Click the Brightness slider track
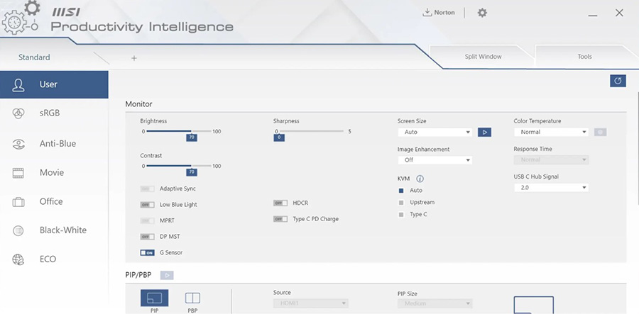 [177, 132]
